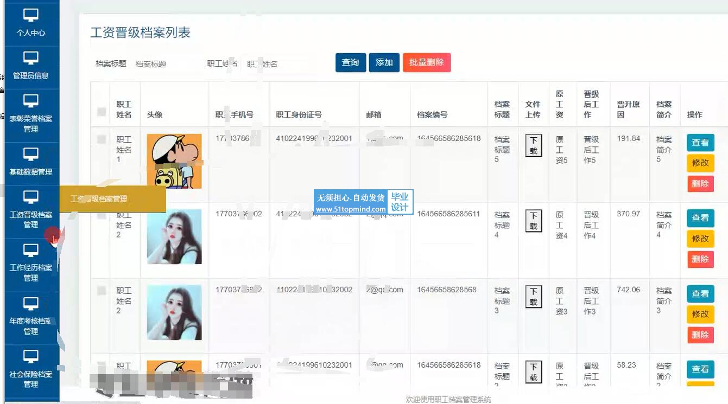Select 晋升原因 value 742.06

[629, 290]
